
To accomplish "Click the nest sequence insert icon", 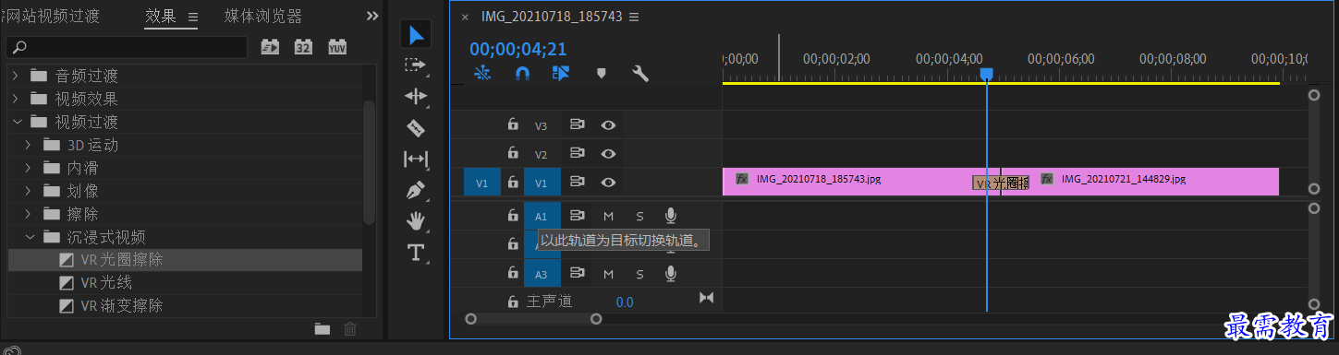I will [x=481, y=74].
